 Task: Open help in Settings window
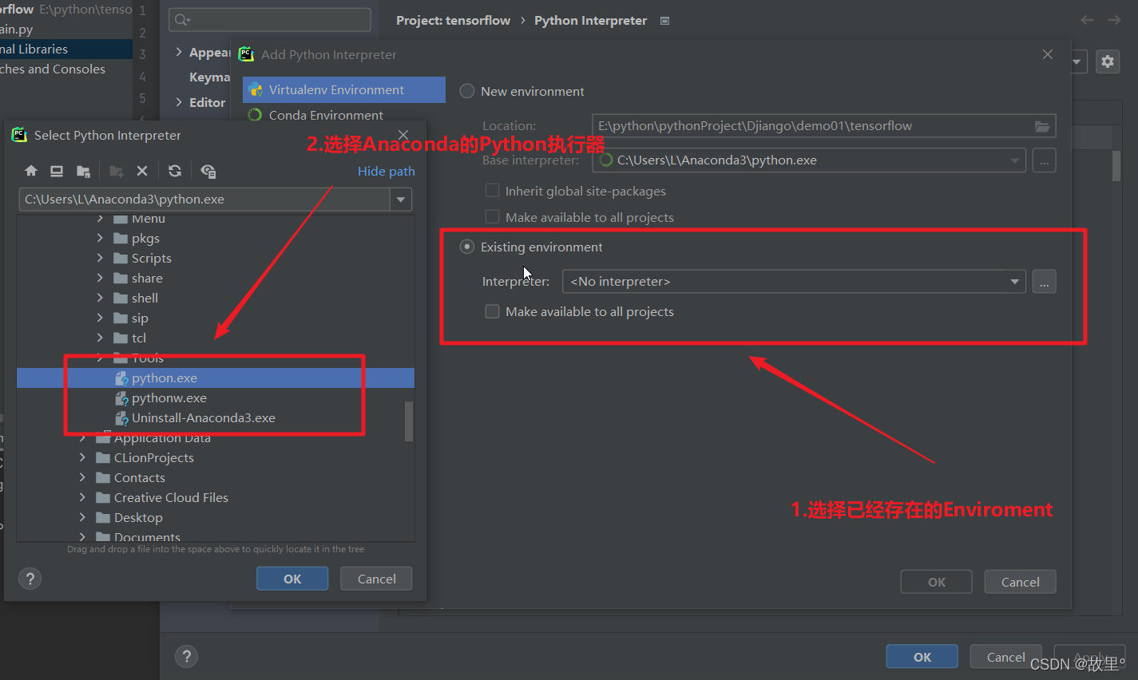tap(187, 657)
